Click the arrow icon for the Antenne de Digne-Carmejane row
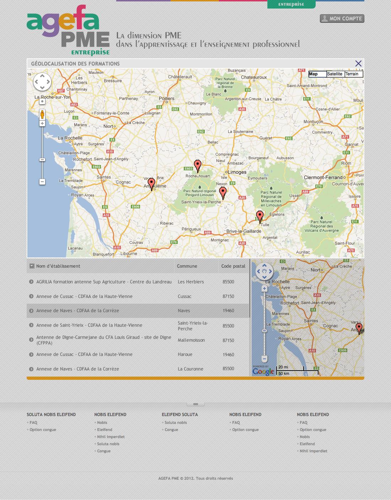 point(31,340)
